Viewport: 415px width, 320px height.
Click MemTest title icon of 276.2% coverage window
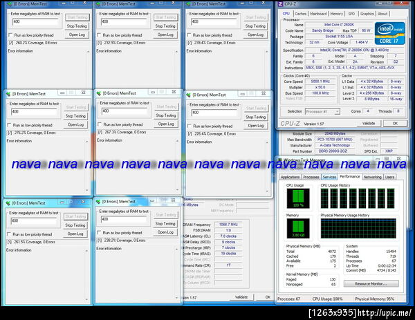pyautogui.click(x=8, y=94)
